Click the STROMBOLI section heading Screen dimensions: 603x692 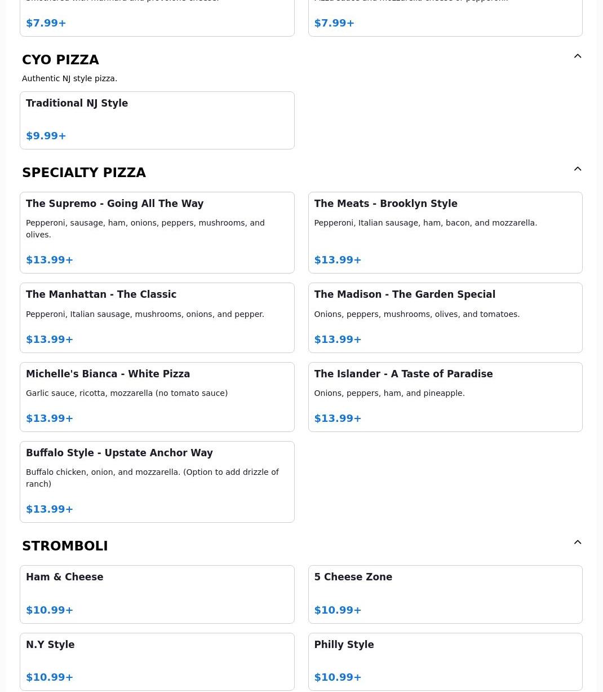click(x=65, y=546)
